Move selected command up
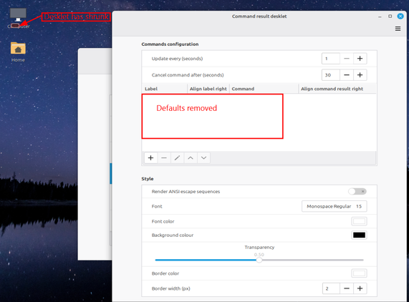The image size is (409, 302). tap(191, 158)
